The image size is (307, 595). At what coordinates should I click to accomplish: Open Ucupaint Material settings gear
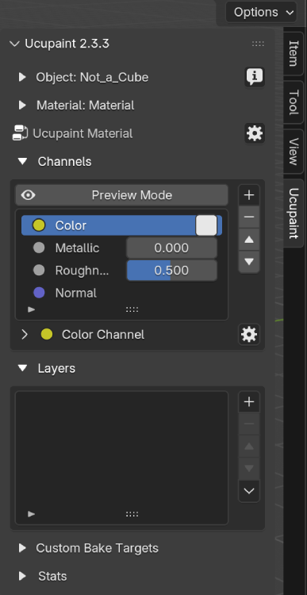point(255,133)
